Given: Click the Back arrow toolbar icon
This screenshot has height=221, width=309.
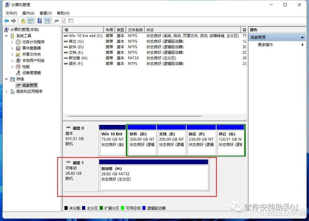Looking at the screenshot, I should 6,21.
